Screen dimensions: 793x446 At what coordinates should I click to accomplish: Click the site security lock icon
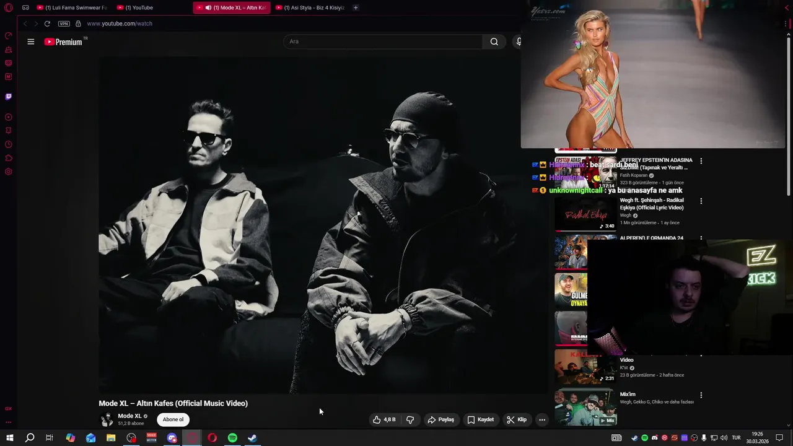tap(78, 24)
